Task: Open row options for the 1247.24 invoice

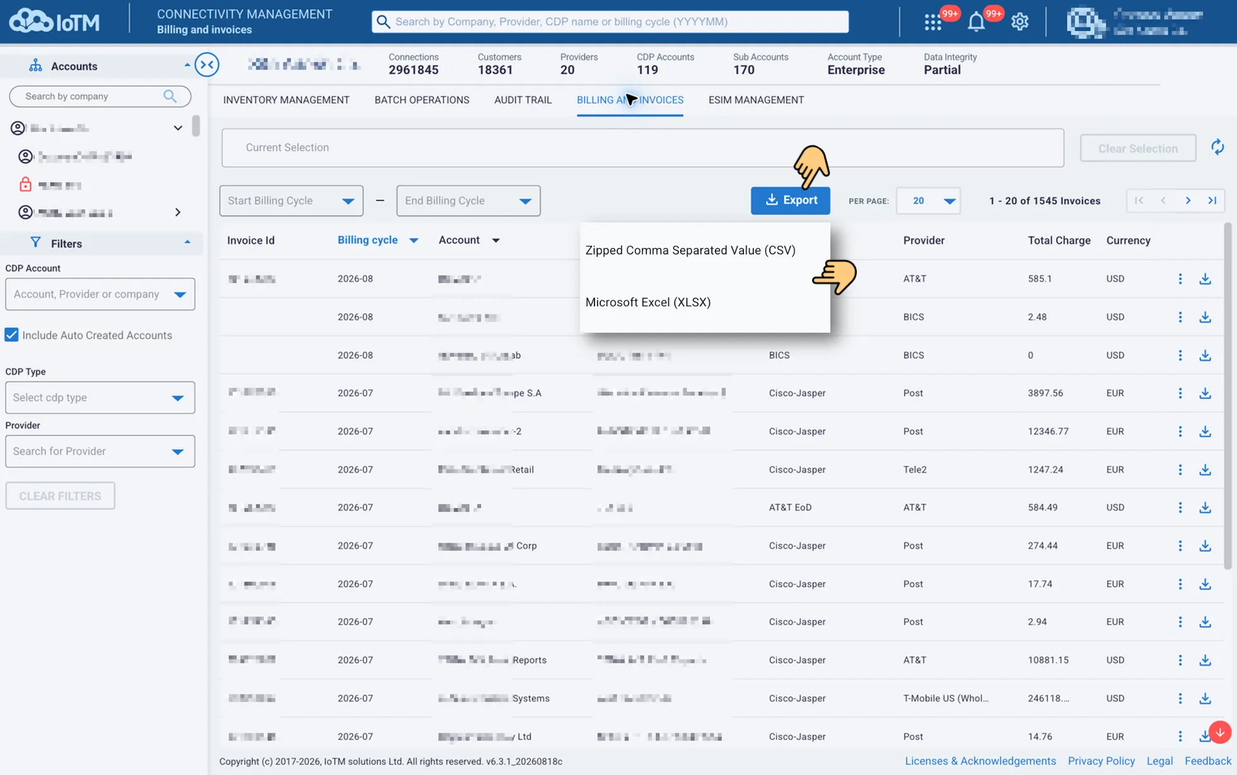Action: [1180, 469]
